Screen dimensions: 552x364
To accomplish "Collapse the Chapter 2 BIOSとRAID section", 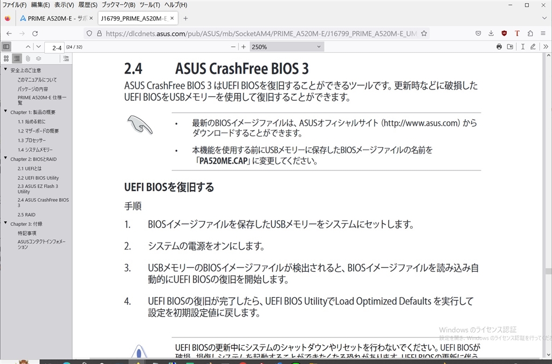I will (5, 158).
